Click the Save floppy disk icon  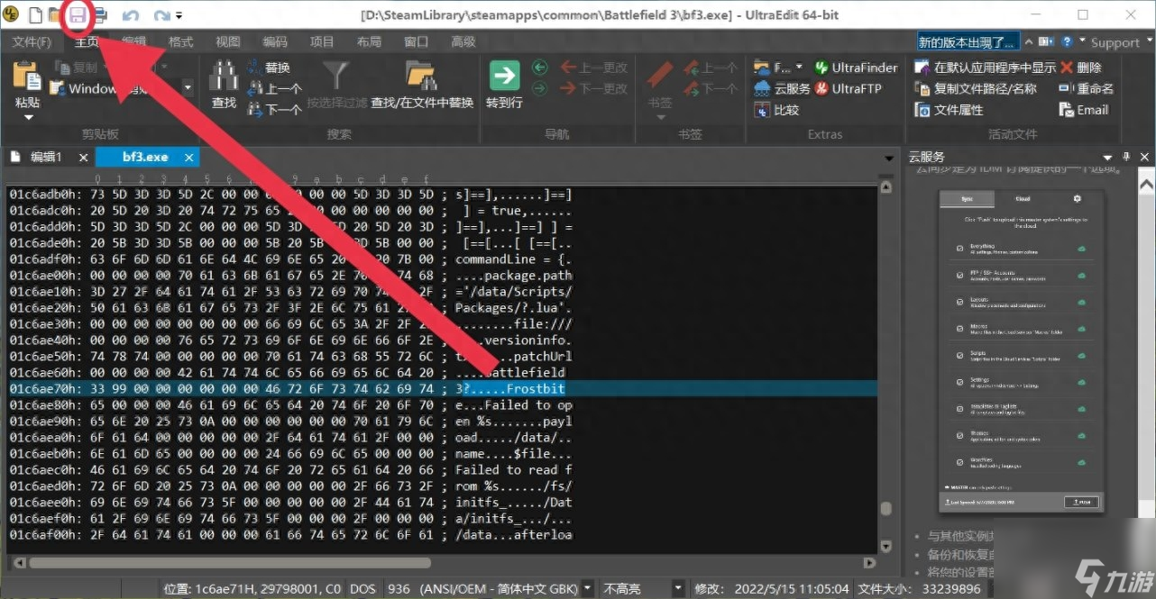[x=78, y=14]
